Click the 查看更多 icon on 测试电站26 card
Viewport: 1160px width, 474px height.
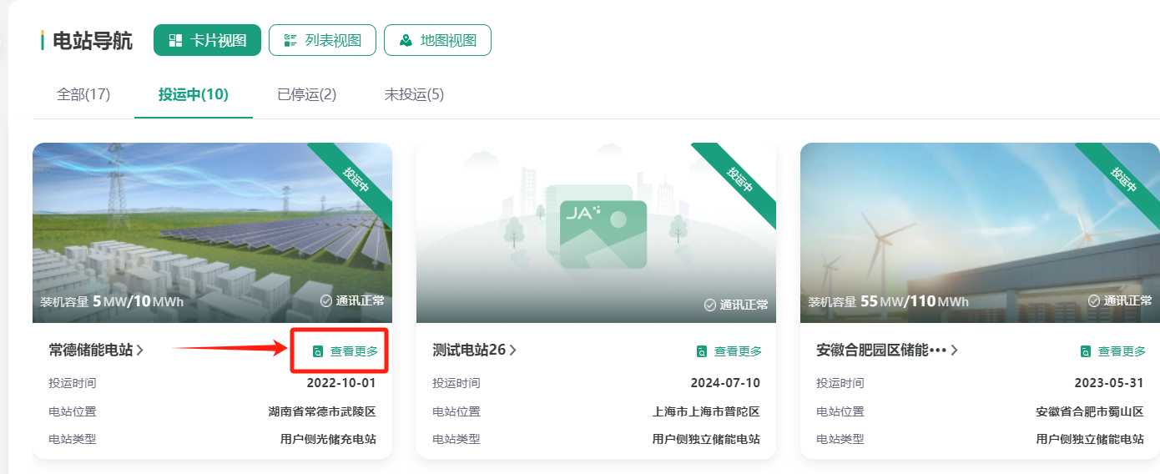click(x=702, y=352)
